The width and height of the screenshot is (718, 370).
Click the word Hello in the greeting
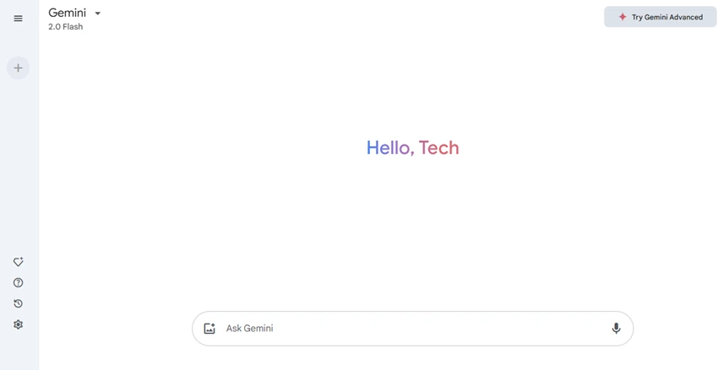pyautogui.click(x=389, y=148)
